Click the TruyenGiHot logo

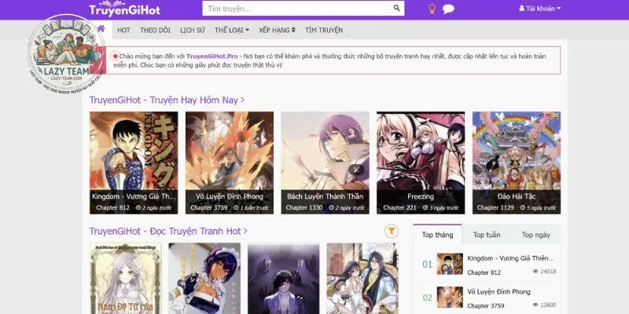pyautogui.click(x=124, y=8)
